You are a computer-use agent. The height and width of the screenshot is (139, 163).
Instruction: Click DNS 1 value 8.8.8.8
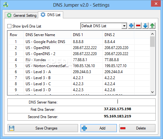pyautogui.click(x=78, y=42)
